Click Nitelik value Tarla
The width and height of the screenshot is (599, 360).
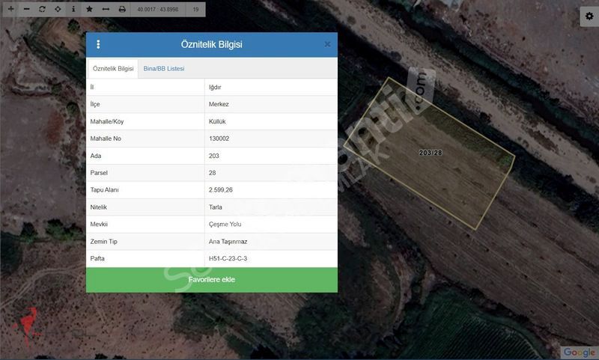216,207
